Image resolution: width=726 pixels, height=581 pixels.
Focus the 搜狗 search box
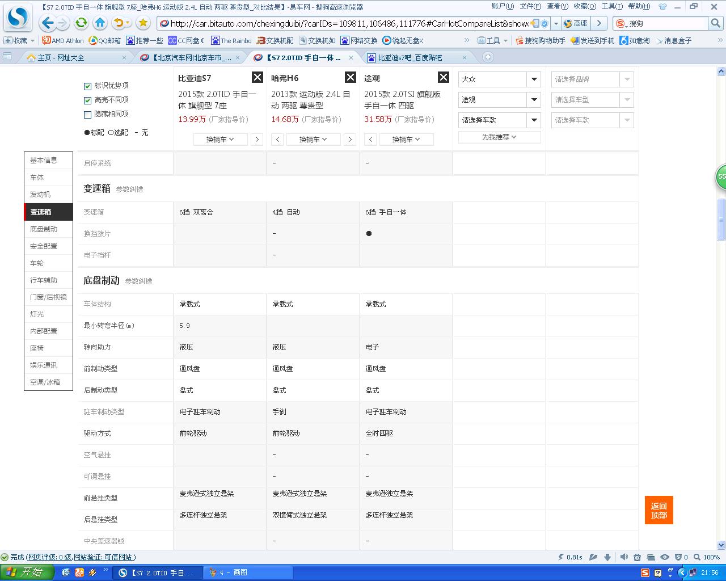(667, 23)
